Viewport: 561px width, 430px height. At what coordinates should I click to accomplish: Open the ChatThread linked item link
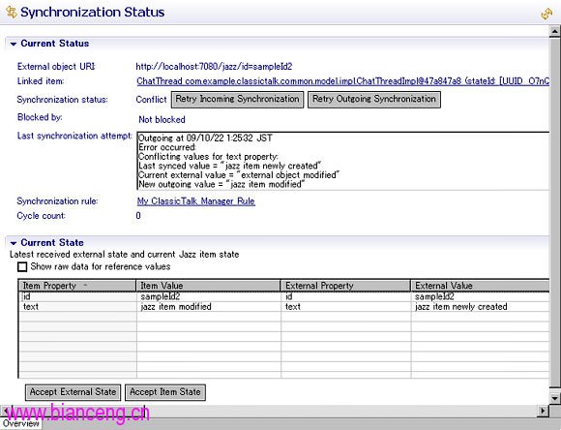[x=342, y=81]
